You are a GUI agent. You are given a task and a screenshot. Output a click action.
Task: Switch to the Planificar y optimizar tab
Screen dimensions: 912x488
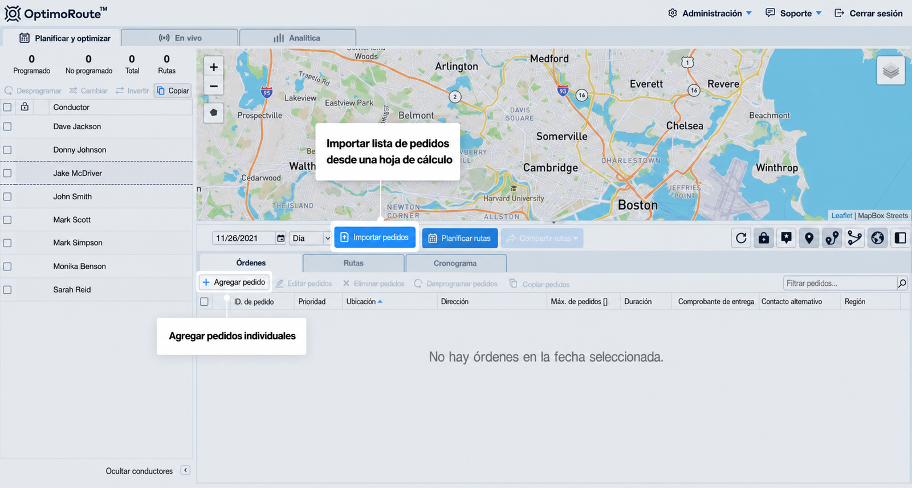62,38
